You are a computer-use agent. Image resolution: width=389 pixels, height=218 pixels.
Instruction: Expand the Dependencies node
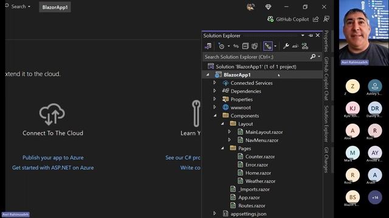coord(215,91)
